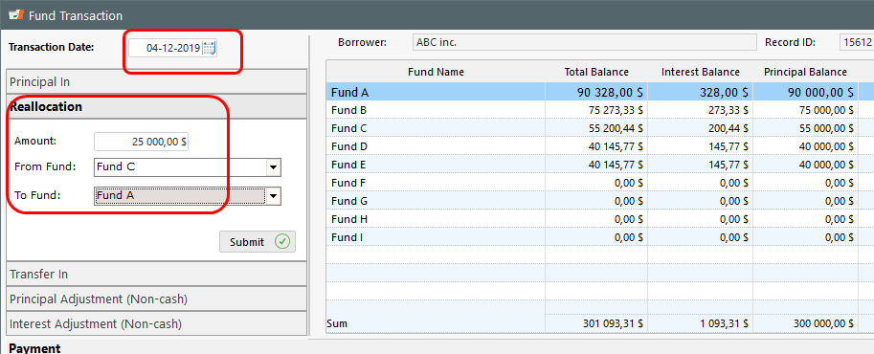
Task: Click the Borrower field showing ABC inc.
Action: coord(585,42)
